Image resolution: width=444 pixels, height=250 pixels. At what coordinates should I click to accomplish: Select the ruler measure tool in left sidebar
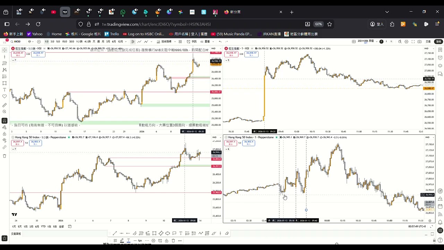point(5,105)
